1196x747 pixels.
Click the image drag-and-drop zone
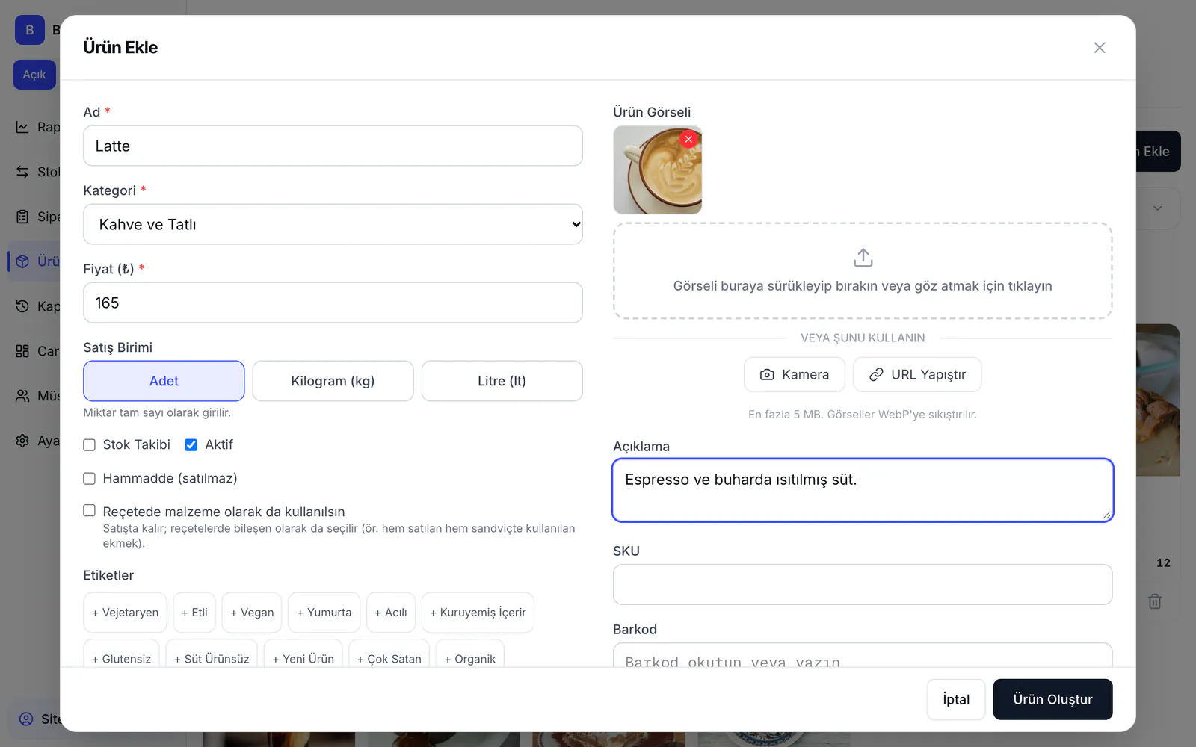coord(863,271)
